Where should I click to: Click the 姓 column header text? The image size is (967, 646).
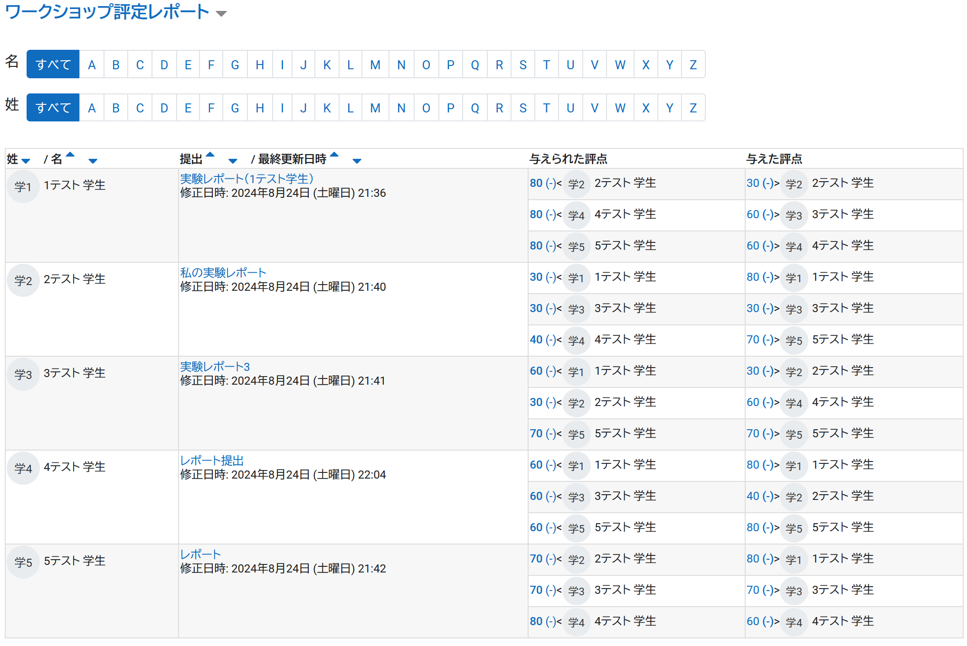[x=13, y=159]
